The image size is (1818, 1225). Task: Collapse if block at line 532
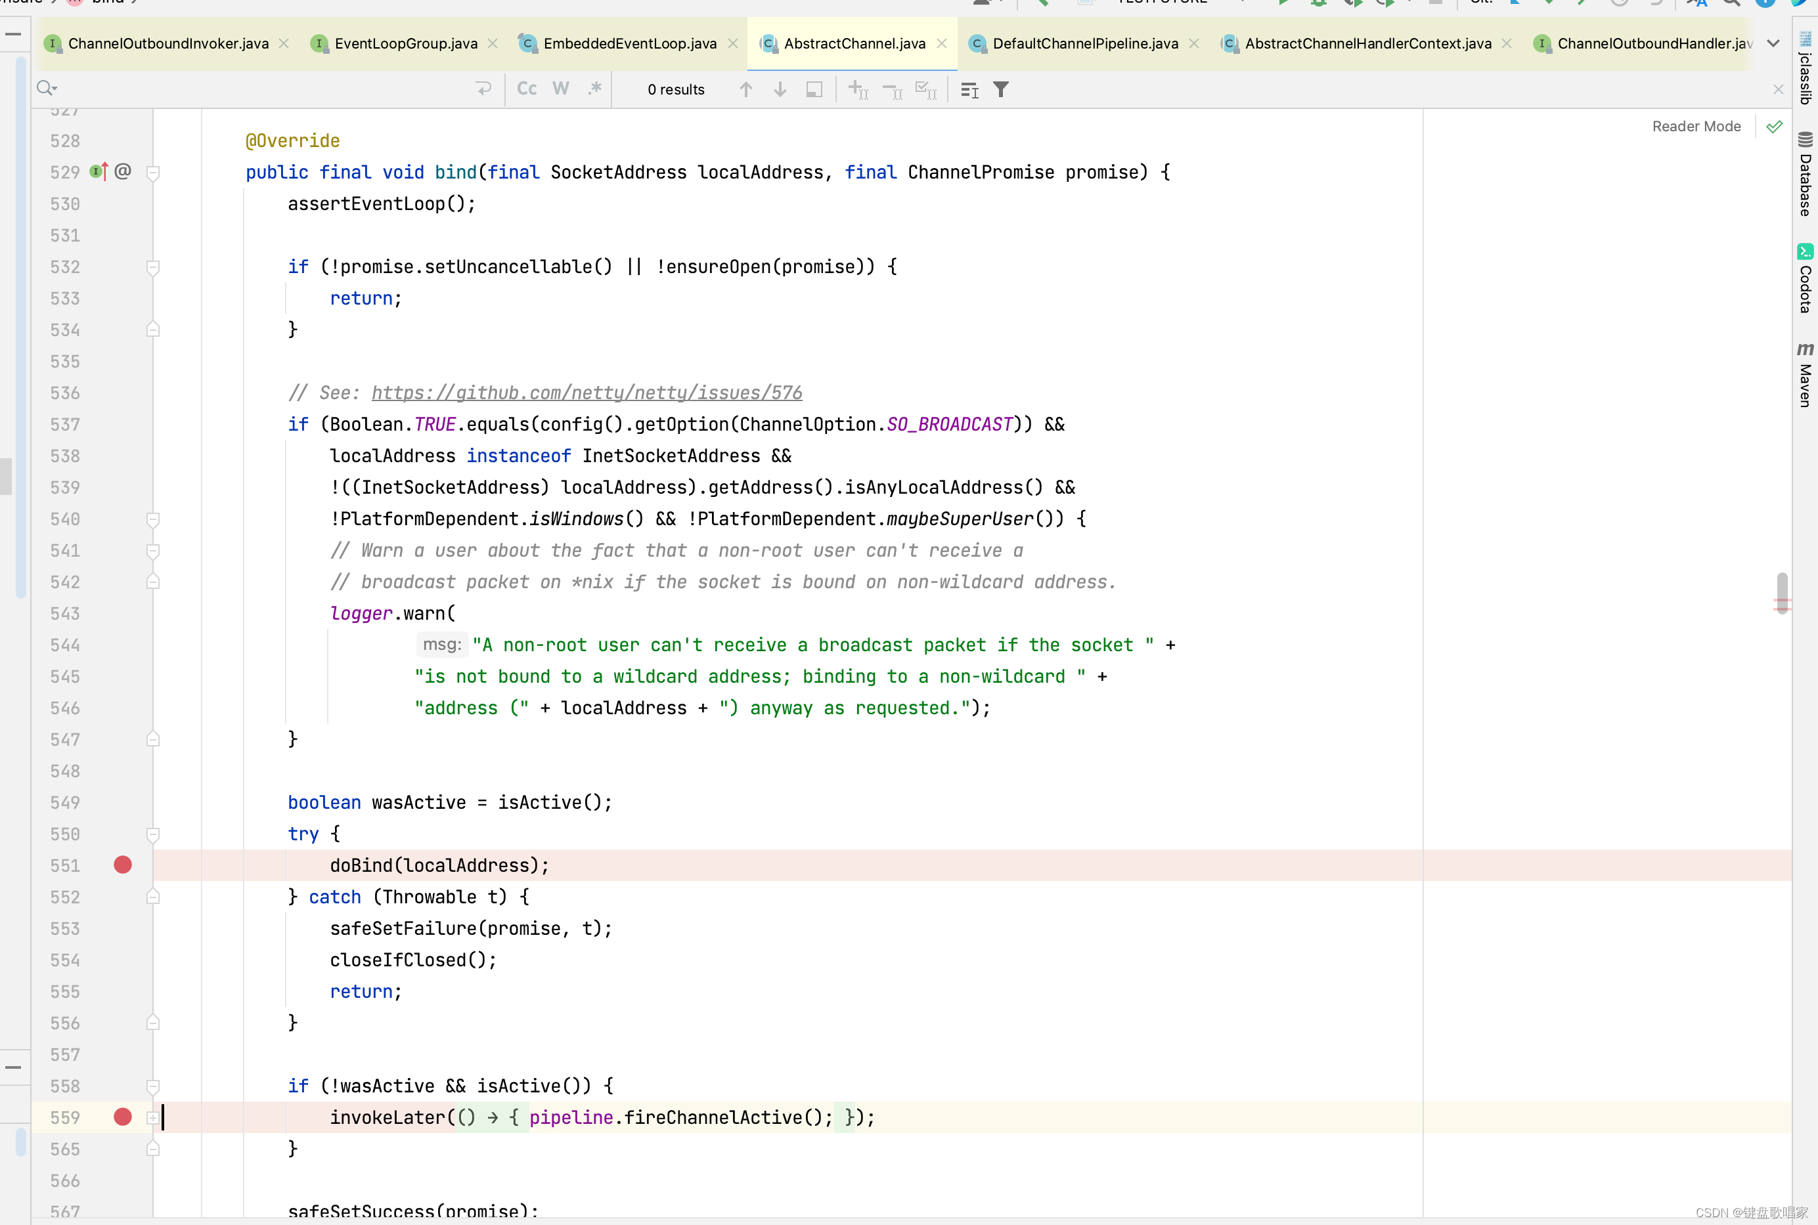coord(153,267)
